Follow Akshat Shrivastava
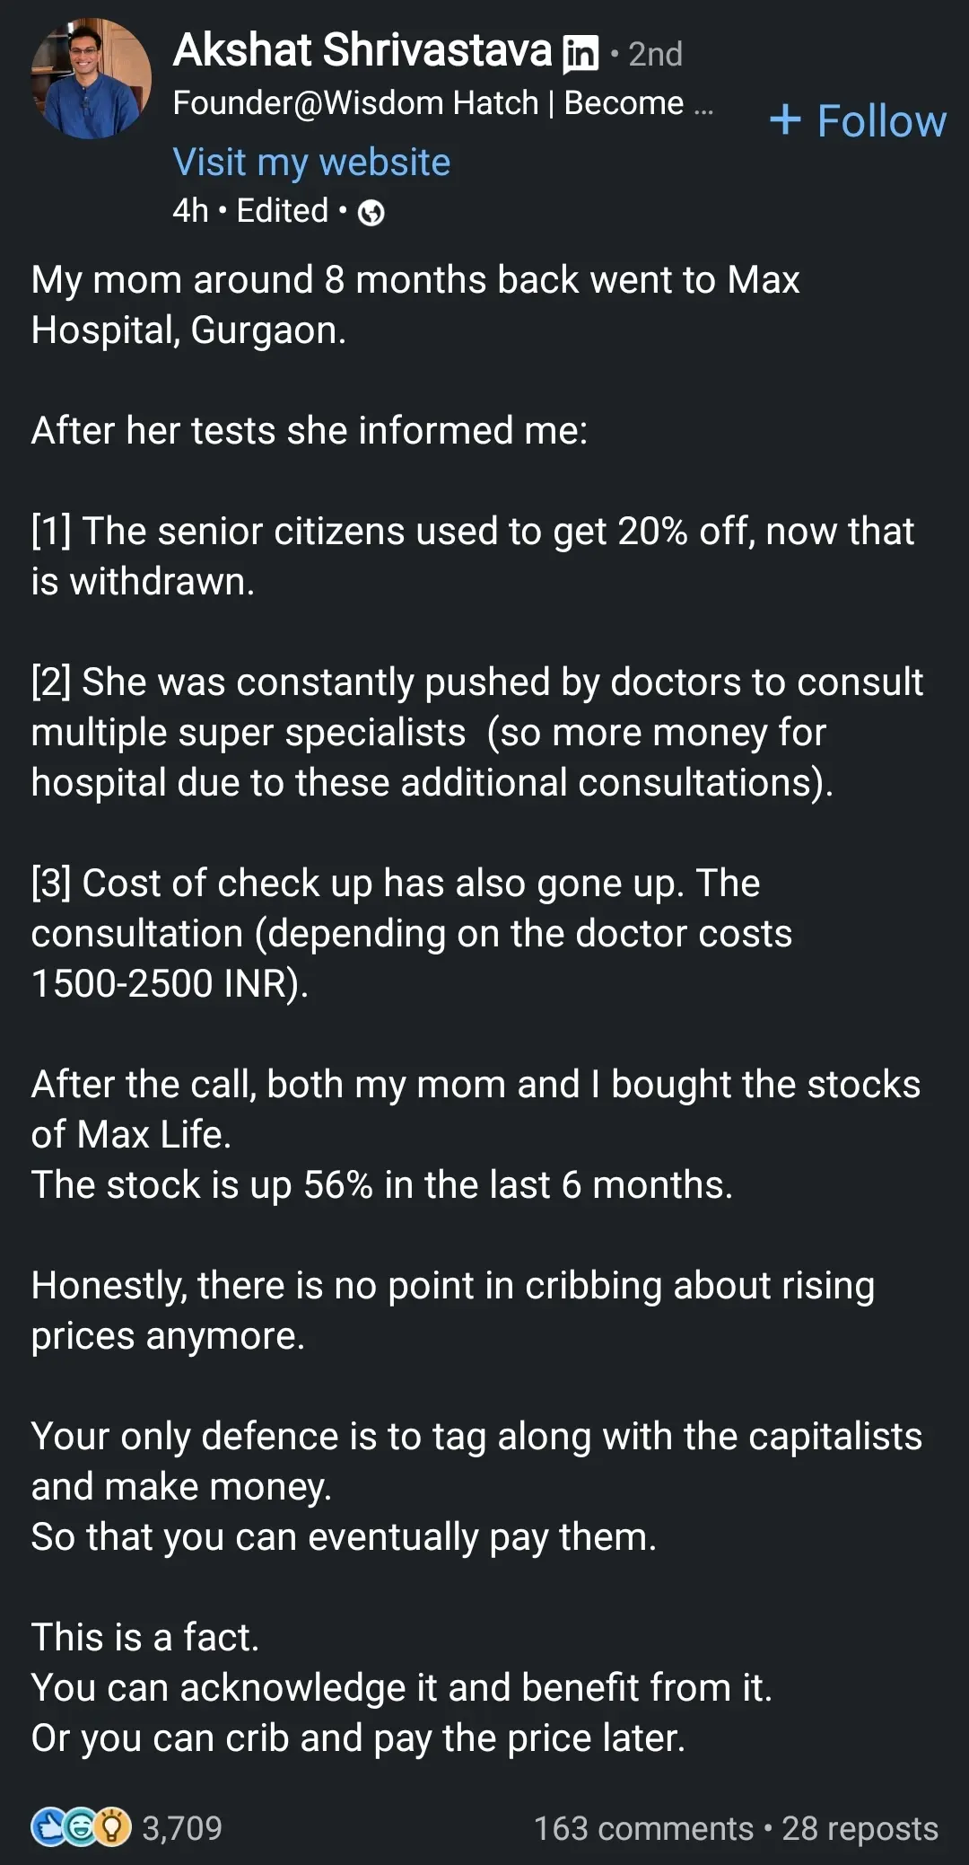 (858, 120)
